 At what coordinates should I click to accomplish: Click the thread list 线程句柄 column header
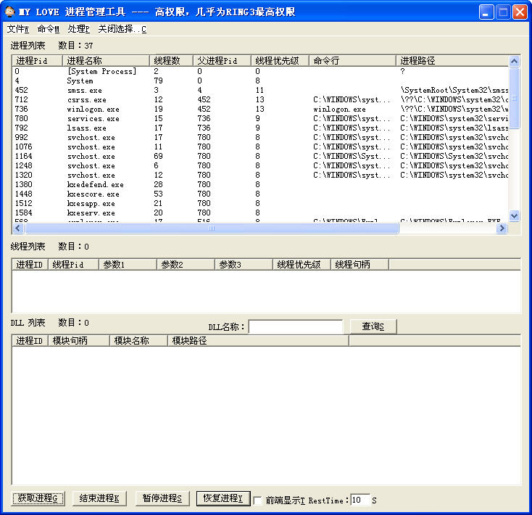(360, 265)
